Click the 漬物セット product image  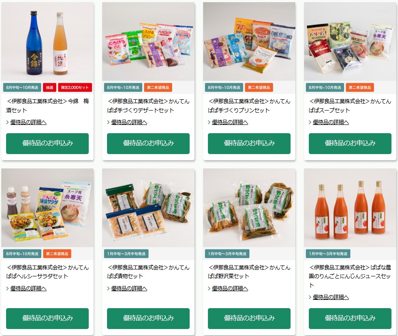tap(148, 208)
